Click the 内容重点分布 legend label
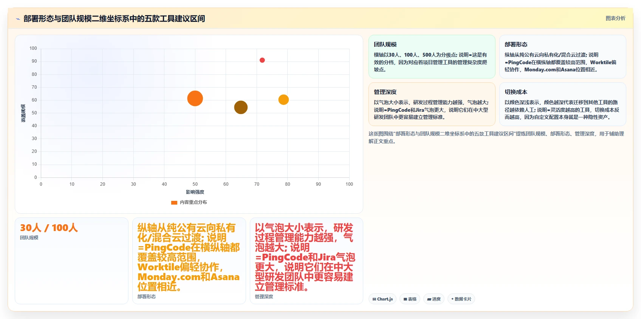This screenshot has width=641, height=319. pos(194,202)
